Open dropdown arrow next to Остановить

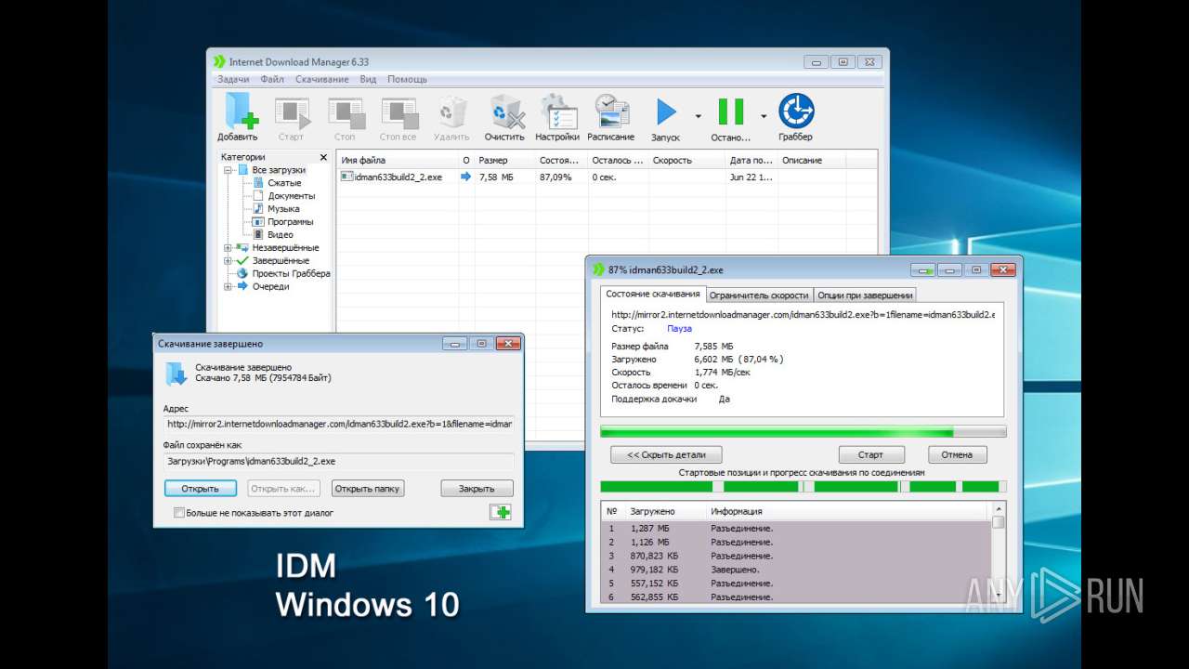point(764,116)
